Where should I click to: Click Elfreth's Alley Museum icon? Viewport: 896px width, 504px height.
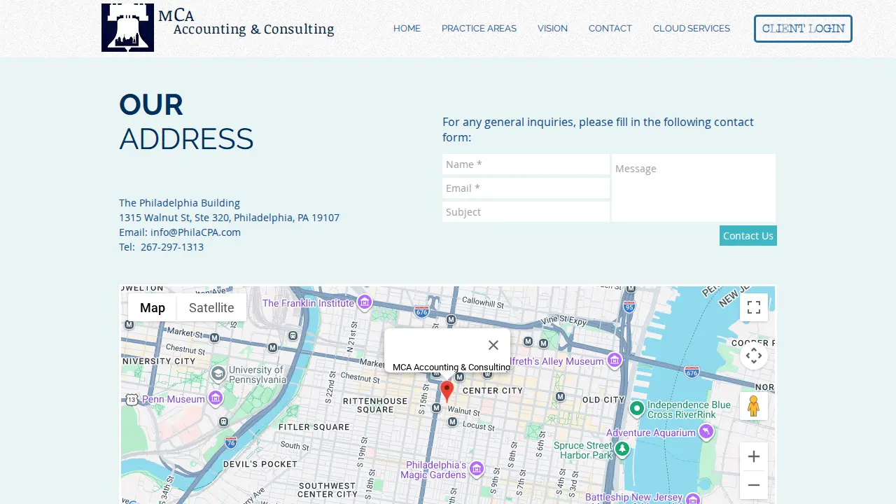click(615, 360)
